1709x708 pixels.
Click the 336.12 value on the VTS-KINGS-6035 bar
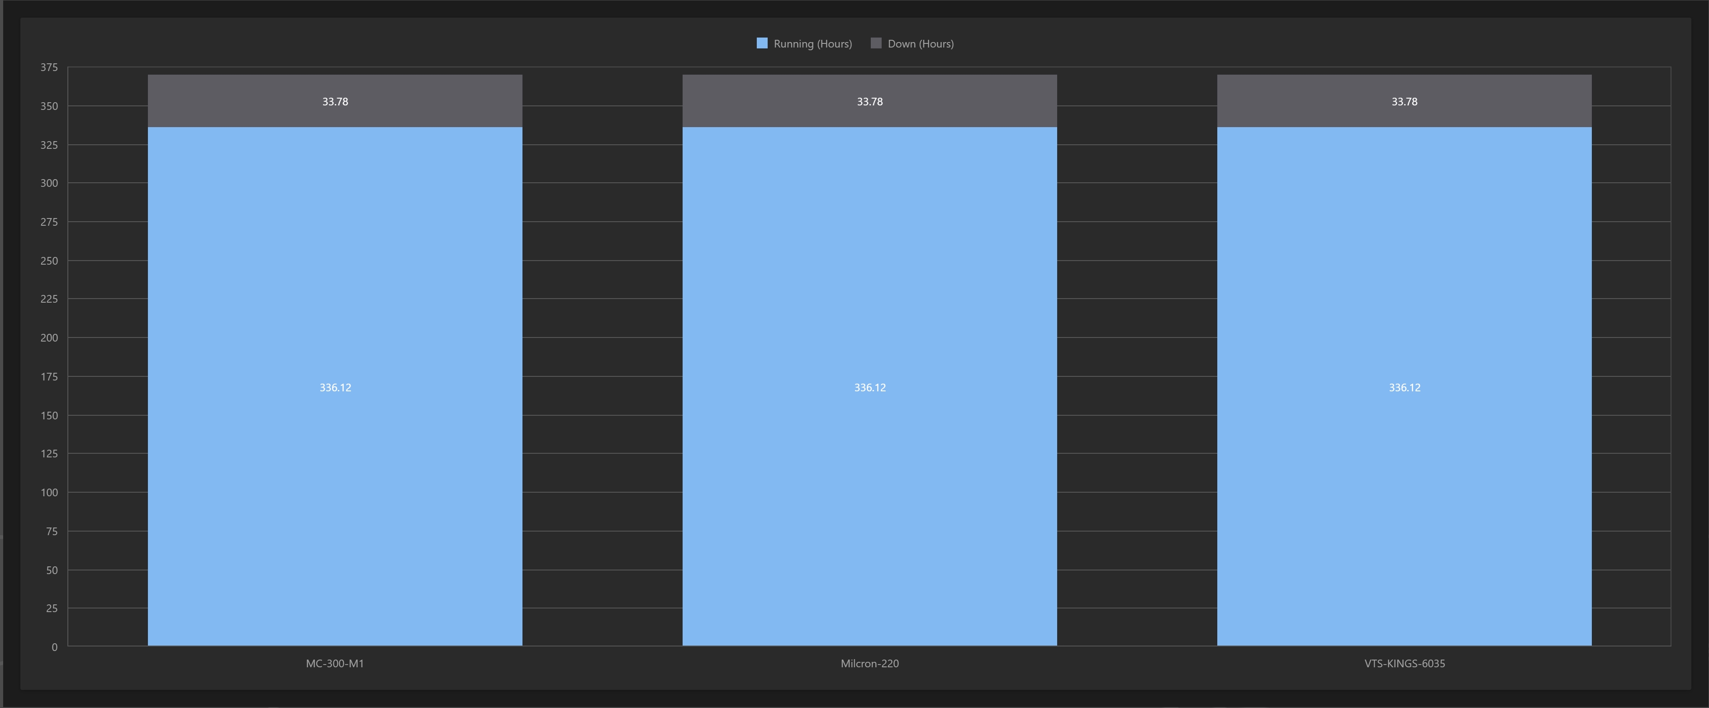click(1404, 387)
